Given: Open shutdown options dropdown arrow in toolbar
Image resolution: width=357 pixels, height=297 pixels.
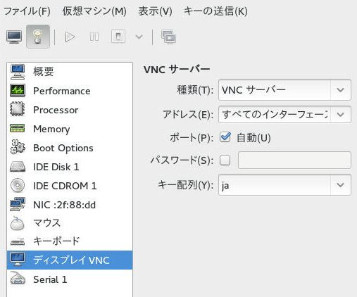Looking at the screenshot, I should pyautogui.click(x=139, y=37).
